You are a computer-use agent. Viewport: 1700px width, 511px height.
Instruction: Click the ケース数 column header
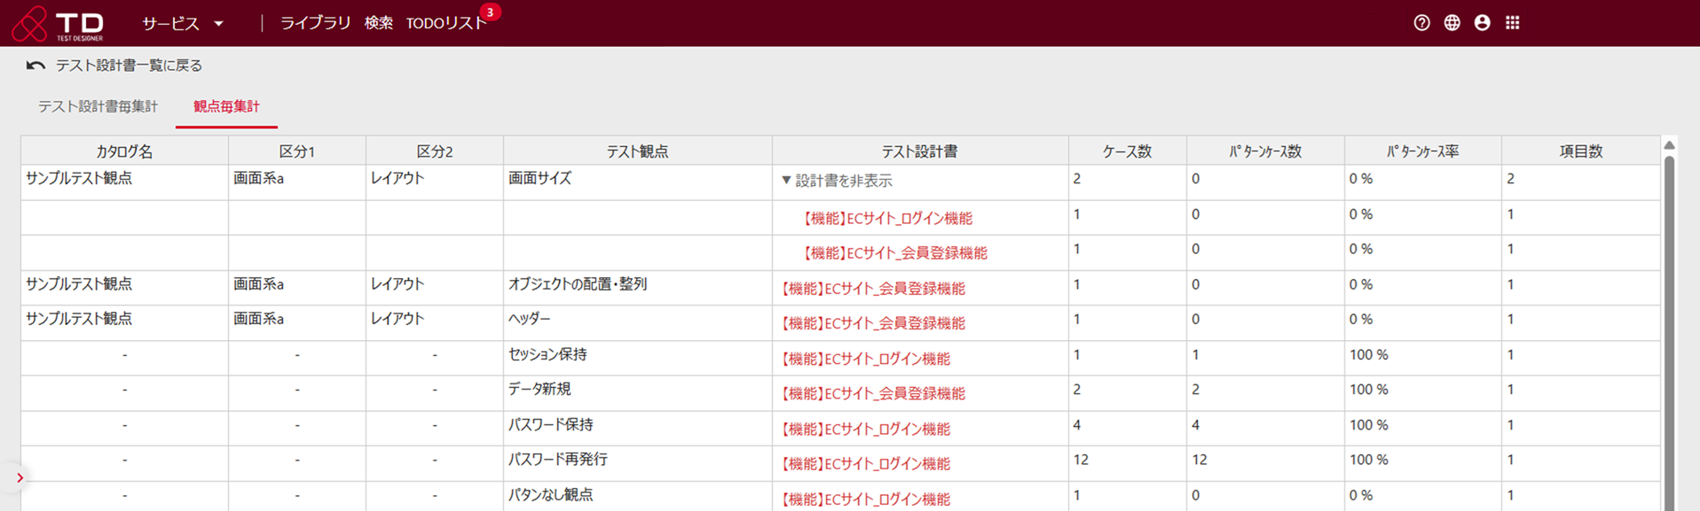1126,151
